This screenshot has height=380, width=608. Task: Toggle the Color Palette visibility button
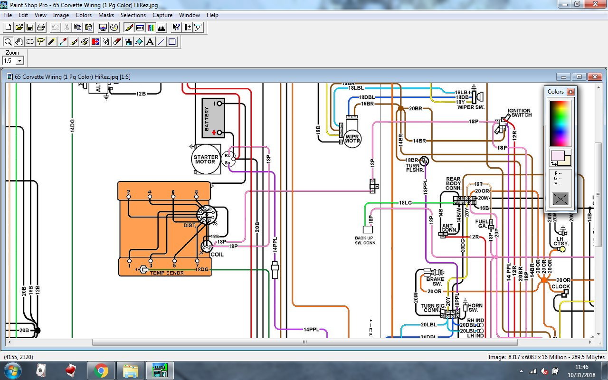click(151, 27)
